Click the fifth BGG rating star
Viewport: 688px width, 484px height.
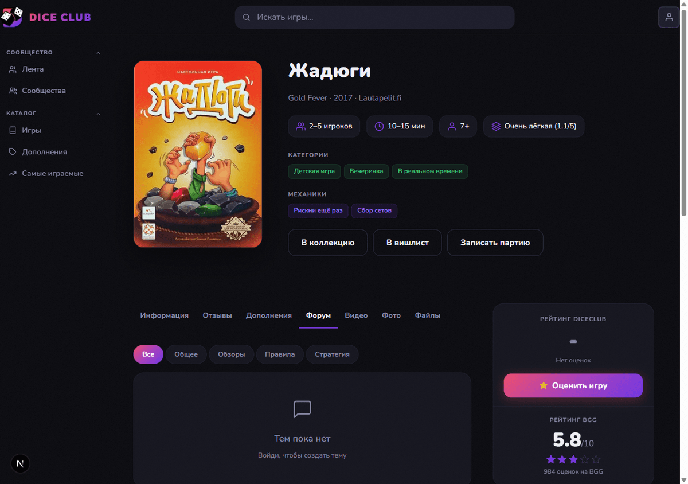(x=596, y=459)
